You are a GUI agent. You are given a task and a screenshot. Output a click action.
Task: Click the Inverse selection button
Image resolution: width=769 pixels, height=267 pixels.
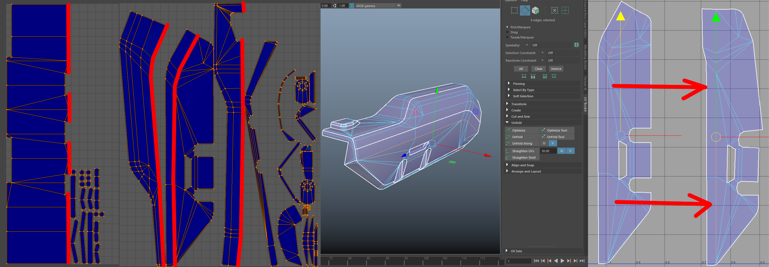[x=556, y=69]
